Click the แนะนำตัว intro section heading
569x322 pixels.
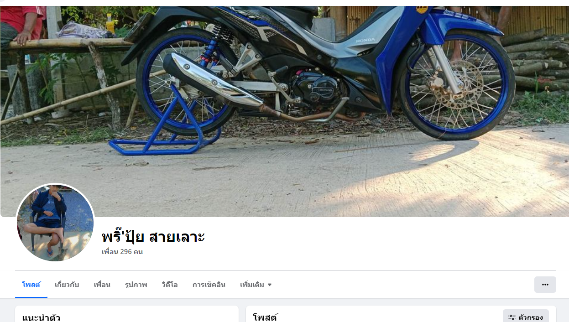42,317
